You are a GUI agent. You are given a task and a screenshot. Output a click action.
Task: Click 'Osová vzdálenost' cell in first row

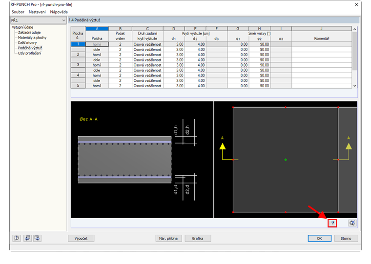147,44
